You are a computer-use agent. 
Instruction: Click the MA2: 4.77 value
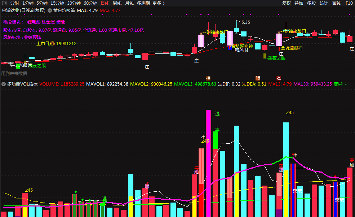(x=110, y=10)
